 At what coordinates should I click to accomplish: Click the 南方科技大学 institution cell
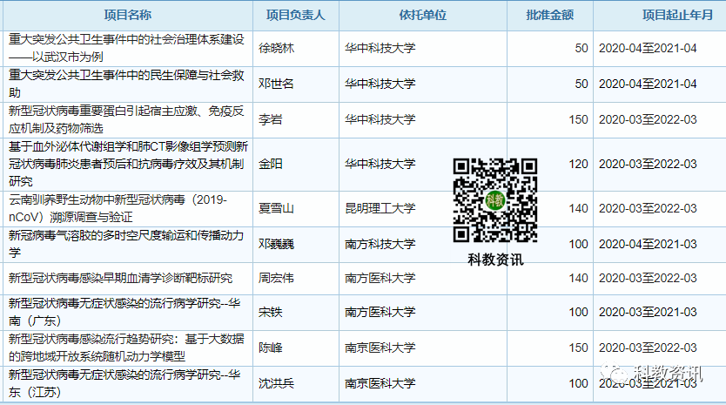(380, 244)
